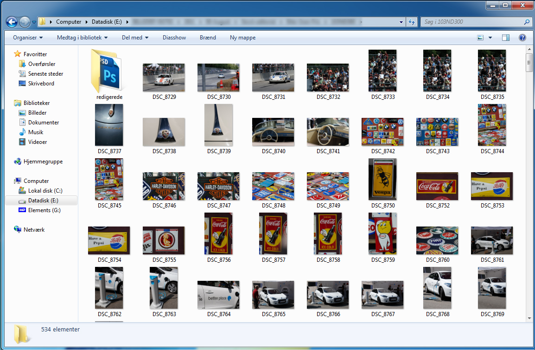The height and width of the screenshot is (350, 535).
Task: Click the change view icon
Action: [480, 38]
